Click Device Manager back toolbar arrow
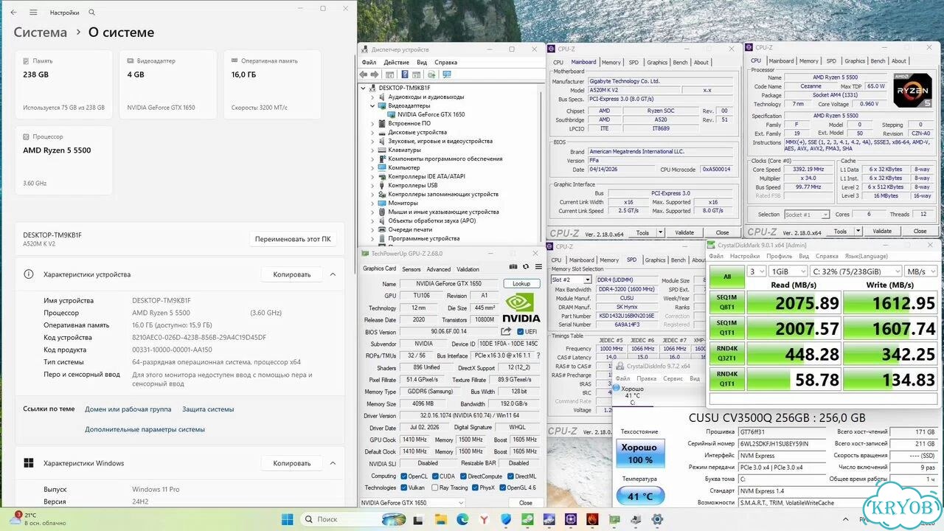The width and height of the screenshot is (944, 531). [x=364, y=74]
